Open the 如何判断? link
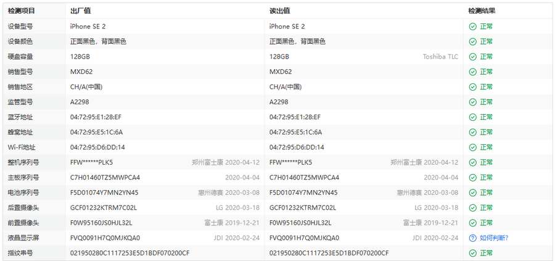555x261 pixels. [494, 238]
